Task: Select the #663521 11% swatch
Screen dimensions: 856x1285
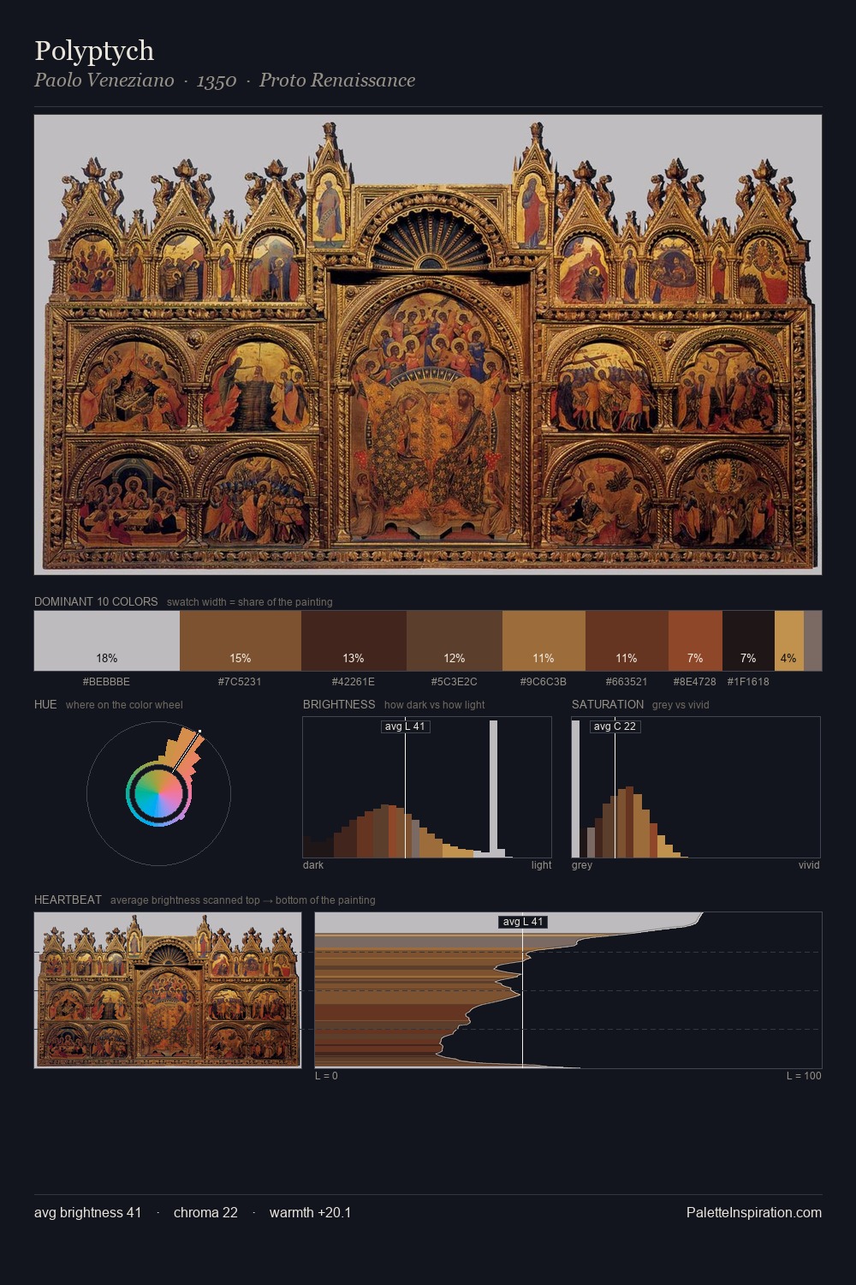Action: (627, 640)
